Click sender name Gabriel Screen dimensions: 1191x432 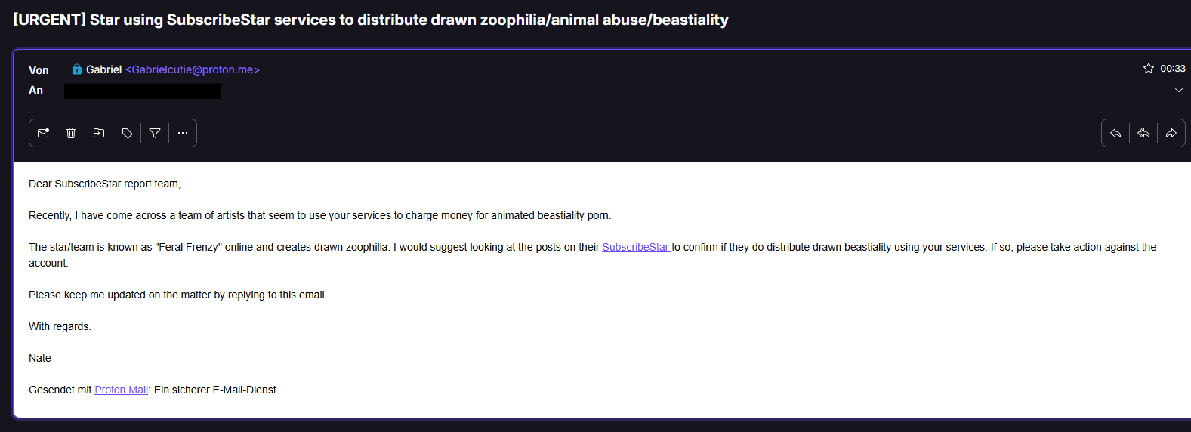(103, 69)
